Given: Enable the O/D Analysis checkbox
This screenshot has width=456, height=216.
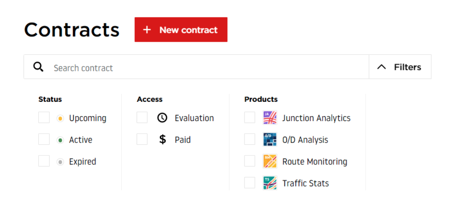Looking at the screenshot, I should [250, 139].
